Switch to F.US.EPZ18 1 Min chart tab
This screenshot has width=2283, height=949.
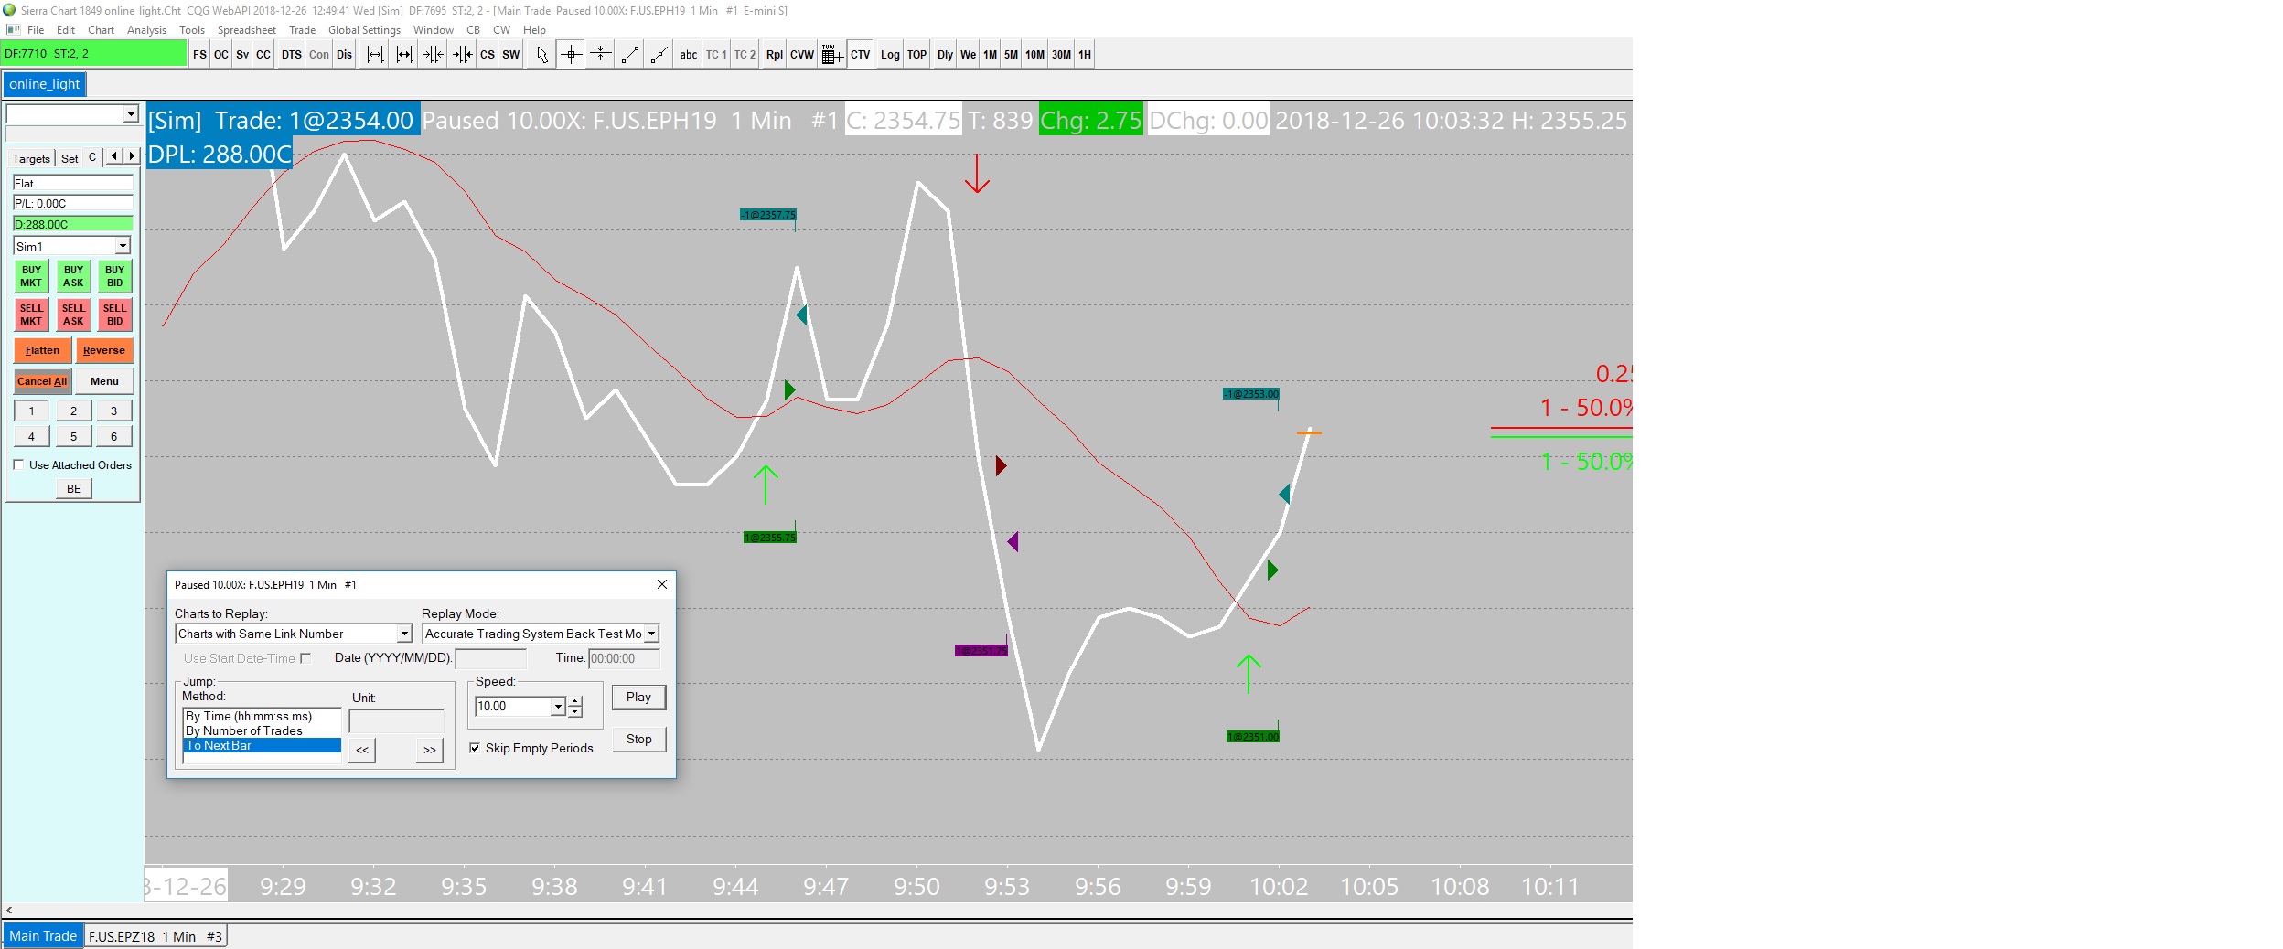tap(155, 936)
